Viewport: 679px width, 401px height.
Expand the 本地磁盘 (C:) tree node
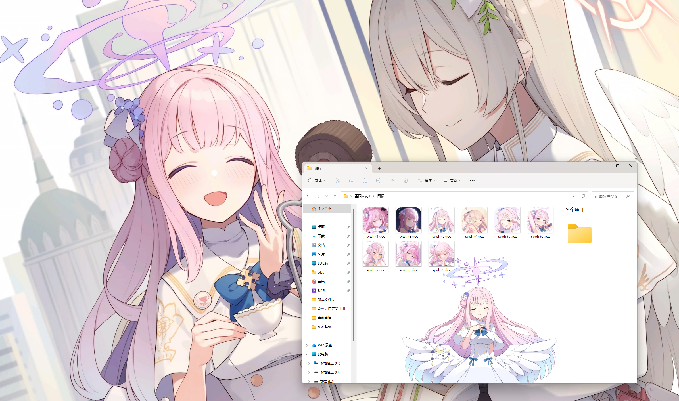309,363
